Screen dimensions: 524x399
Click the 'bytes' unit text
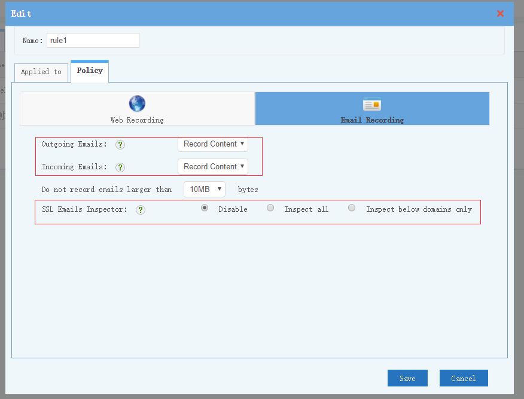coord(248,190)
